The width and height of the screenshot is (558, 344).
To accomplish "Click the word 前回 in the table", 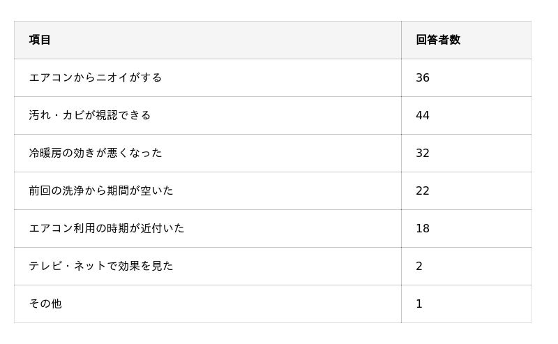I will 40,190.
